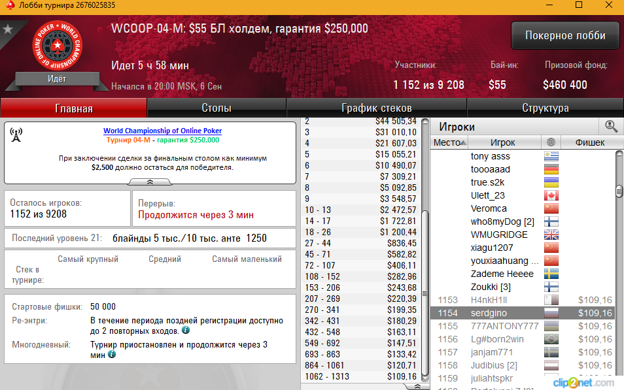Click the multi-day info icon
This screenshot has height=390, width=624.
coord(112,354)
